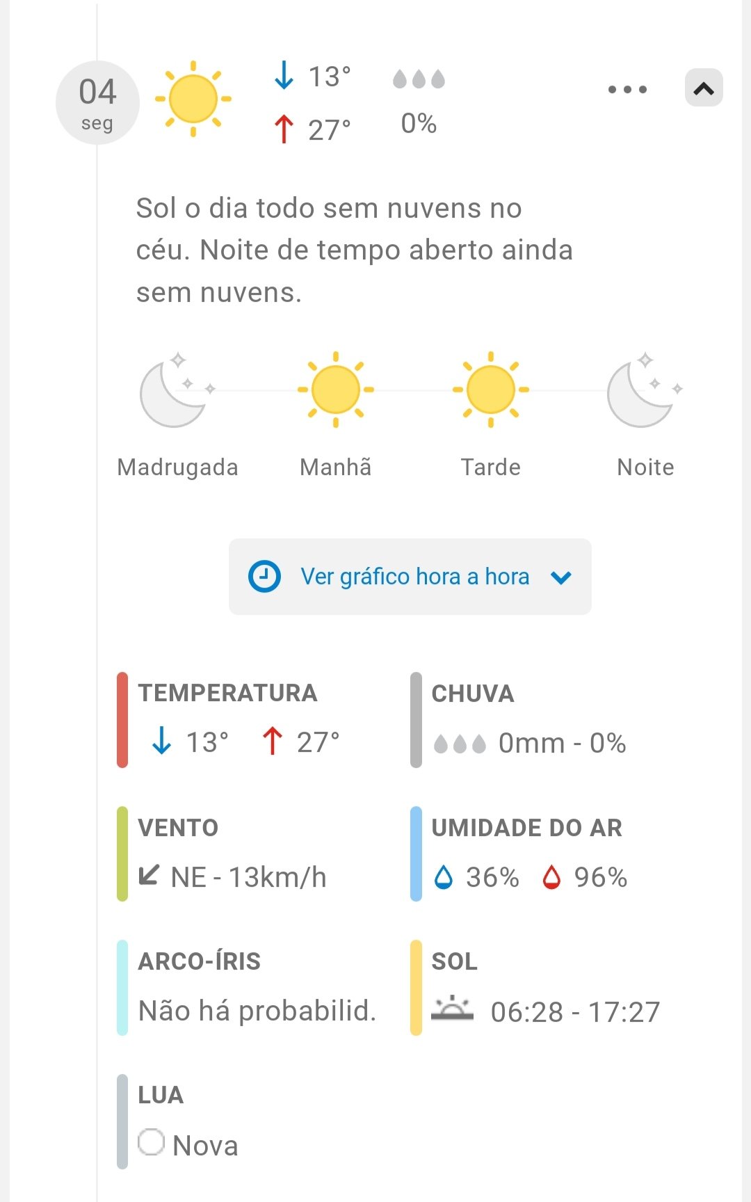Click the raindrops icon under Chuva
This screenshot has height=1202, width=751.
pyautogui.click(x=460, y=744)
